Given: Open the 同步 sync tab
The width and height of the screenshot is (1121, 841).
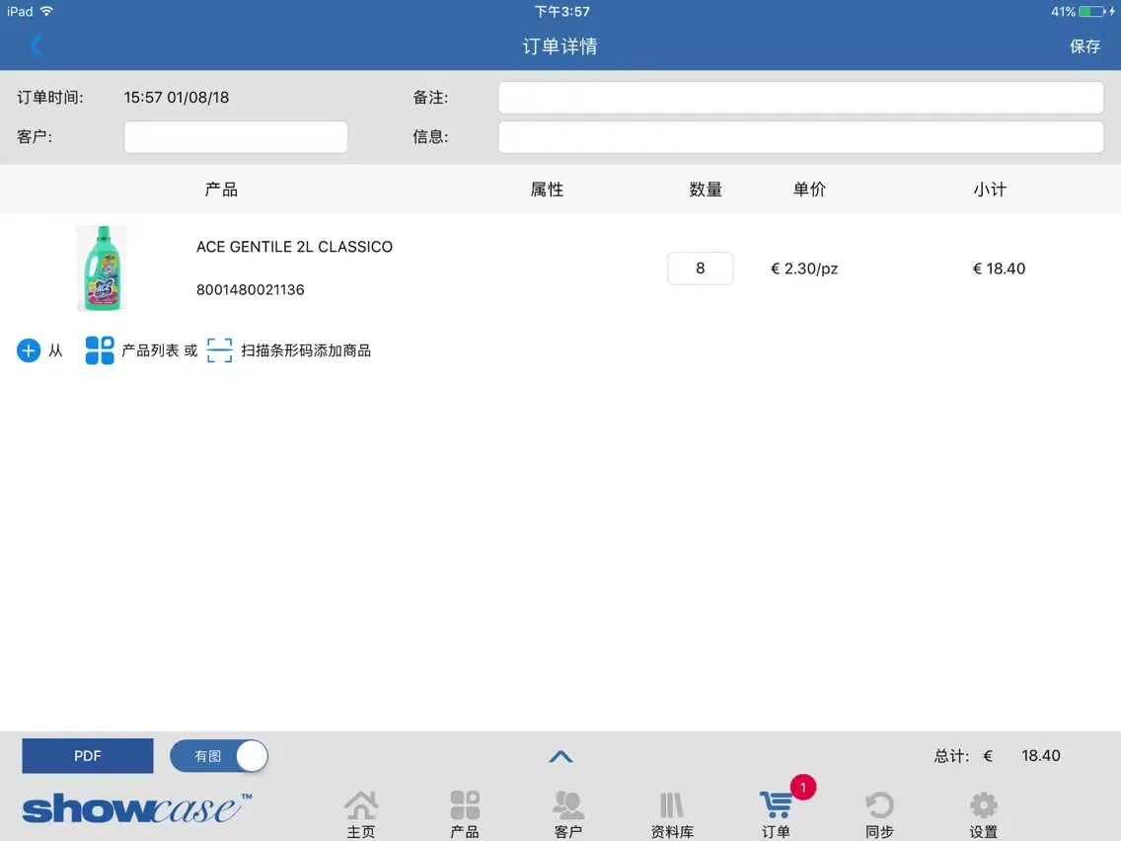Looking at the screenshot, I should (879, 814).
